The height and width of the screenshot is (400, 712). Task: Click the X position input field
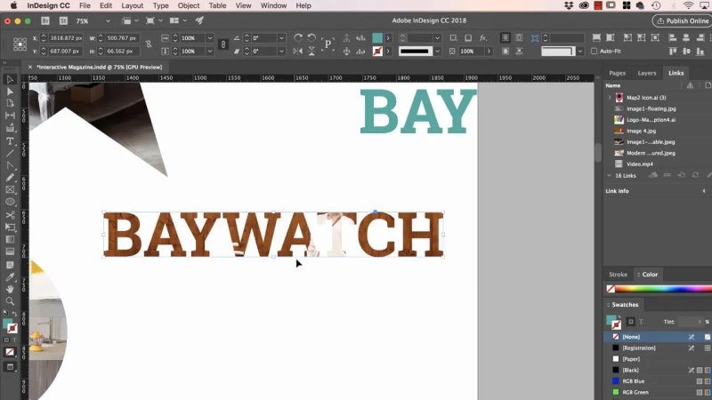click(x=65, y=38)
